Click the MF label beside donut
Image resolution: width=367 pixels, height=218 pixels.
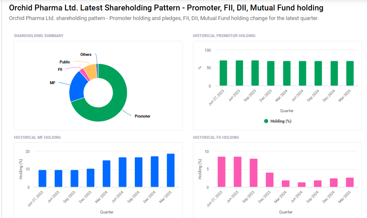click(x=53, y=83)
